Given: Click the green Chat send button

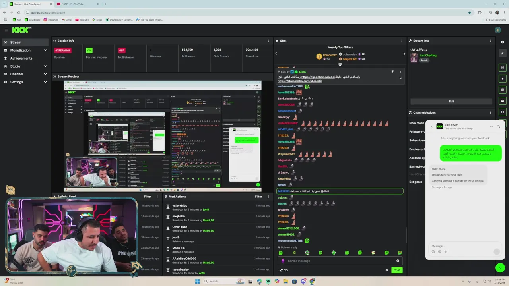Looking at the screenshot, I should (x=397, y=270).
